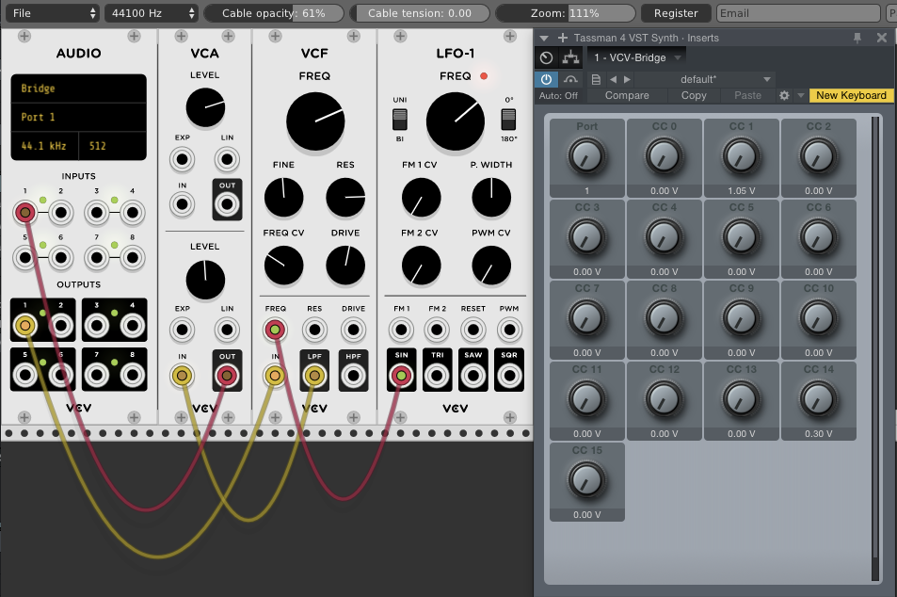The width and height of the screenshot is (897, 597).
Task: Open the File menu dropdown
Action: coord(53,13)
